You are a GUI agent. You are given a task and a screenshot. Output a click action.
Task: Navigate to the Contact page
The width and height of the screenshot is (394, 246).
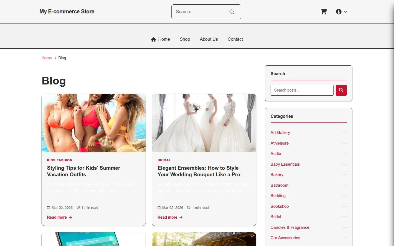click(x=235, y=39)
